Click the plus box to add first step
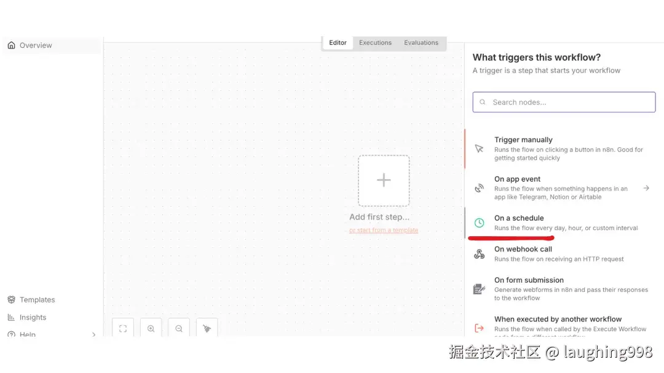This screenshot has width=664, height=373. click(384, 180)
